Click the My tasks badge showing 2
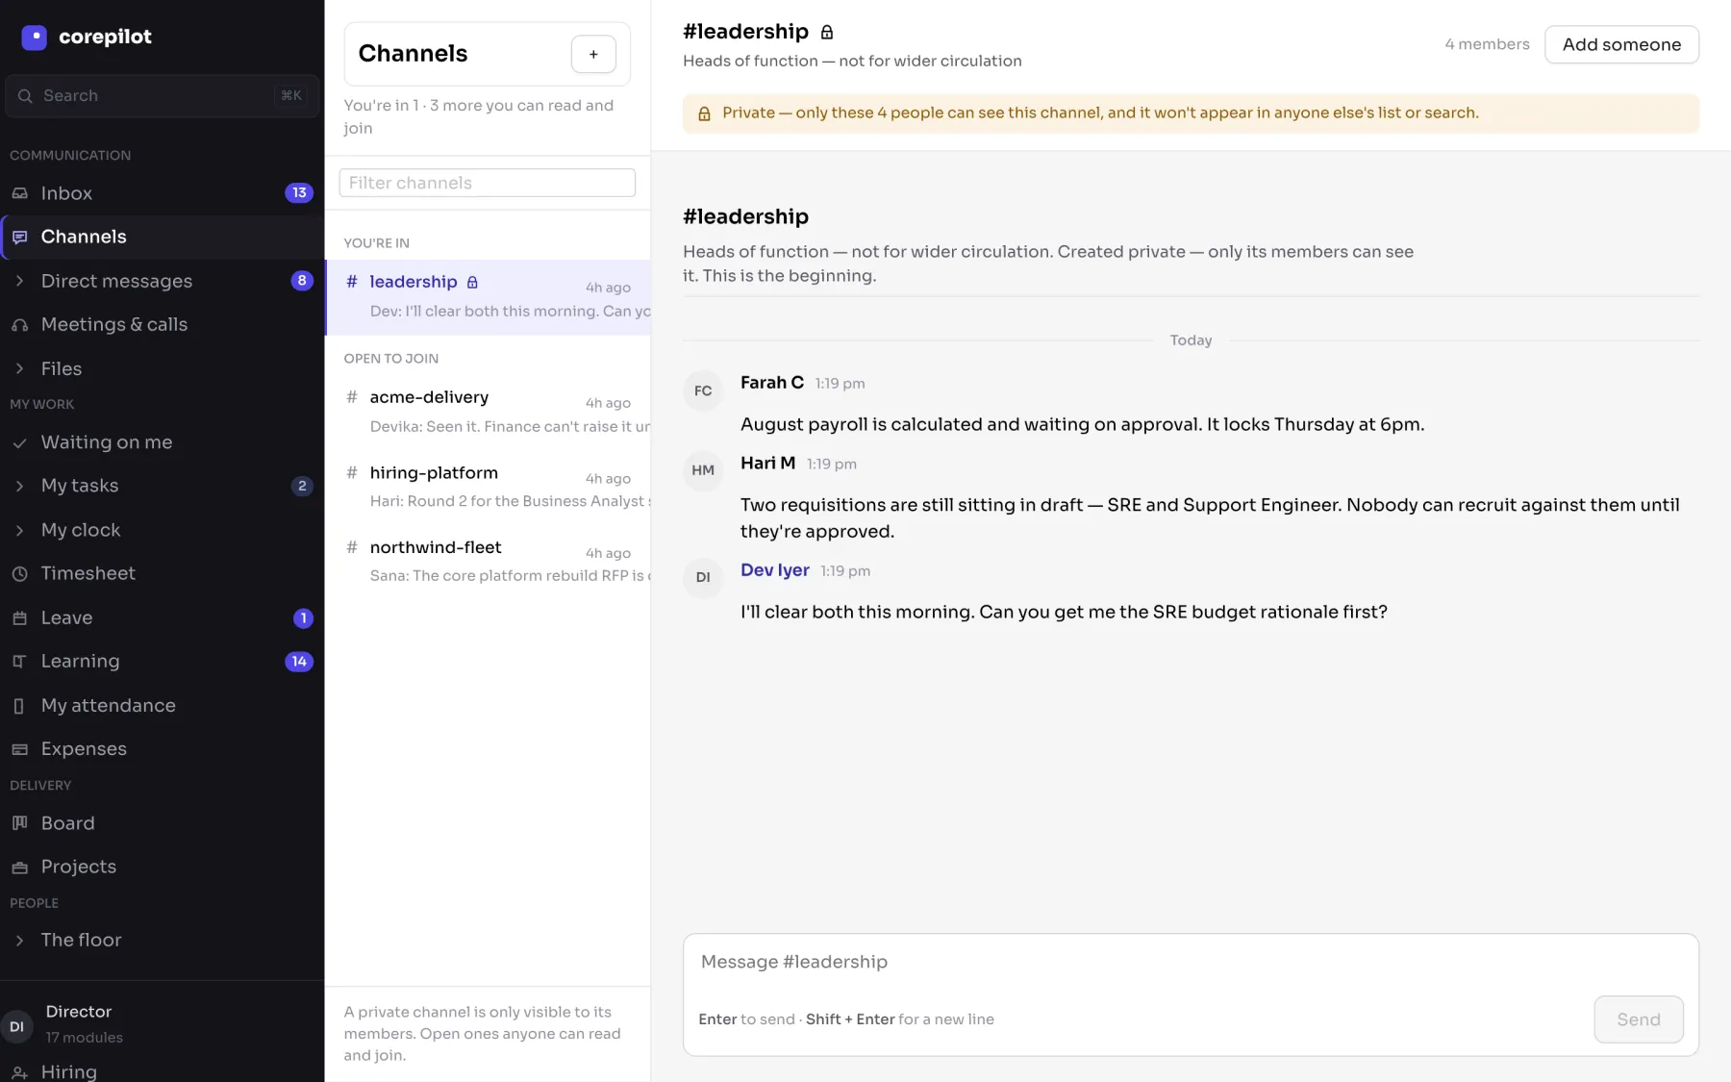1731x1082 pixels. point(302,487)
